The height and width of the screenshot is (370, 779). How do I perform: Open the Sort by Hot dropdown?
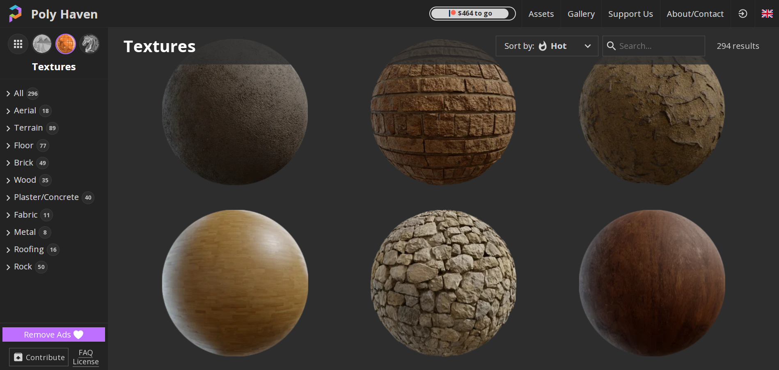[547, 46]
